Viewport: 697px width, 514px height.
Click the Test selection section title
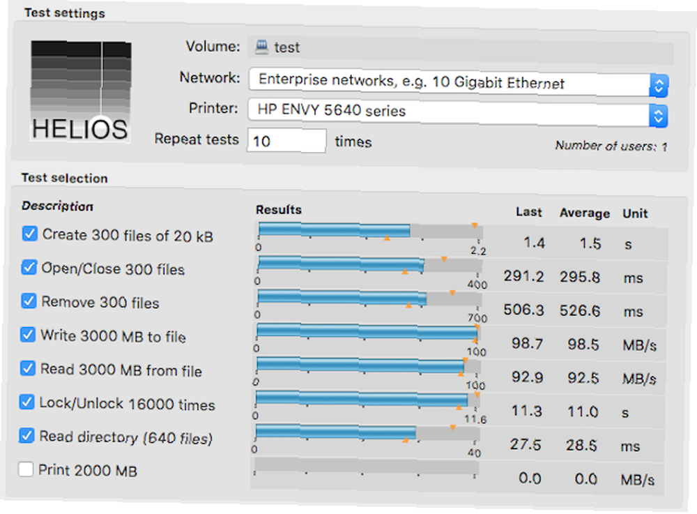64,178
